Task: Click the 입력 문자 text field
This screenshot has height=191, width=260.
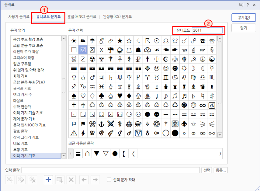Action: point(110,170)
